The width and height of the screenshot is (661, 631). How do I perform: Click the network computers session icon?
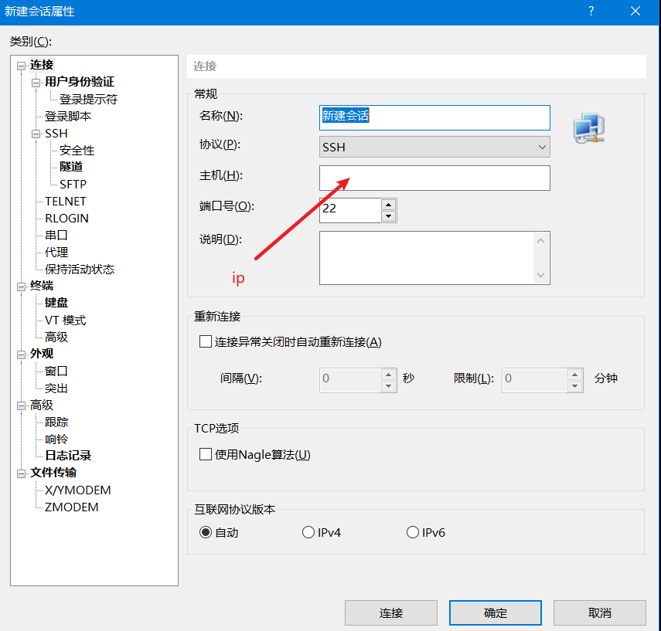click(x=589, y=128)
